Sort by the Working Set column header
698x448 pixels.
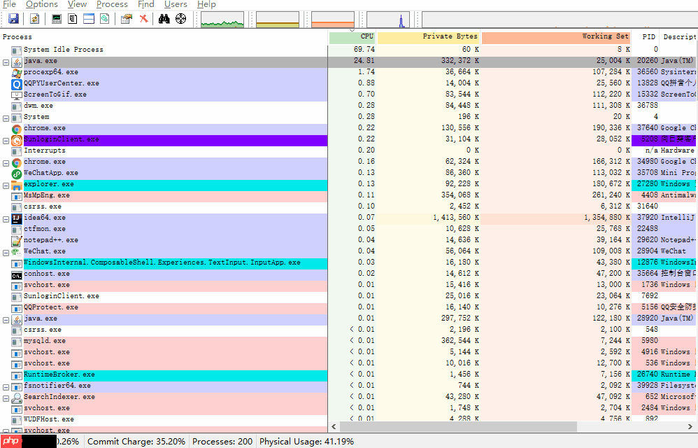pos(556,36)
